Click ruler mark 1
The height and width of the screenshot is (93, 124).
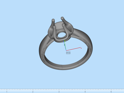coord(7,92)
